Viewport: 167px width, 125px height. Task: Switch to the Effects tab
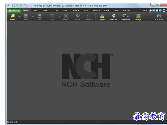(76, 10)
